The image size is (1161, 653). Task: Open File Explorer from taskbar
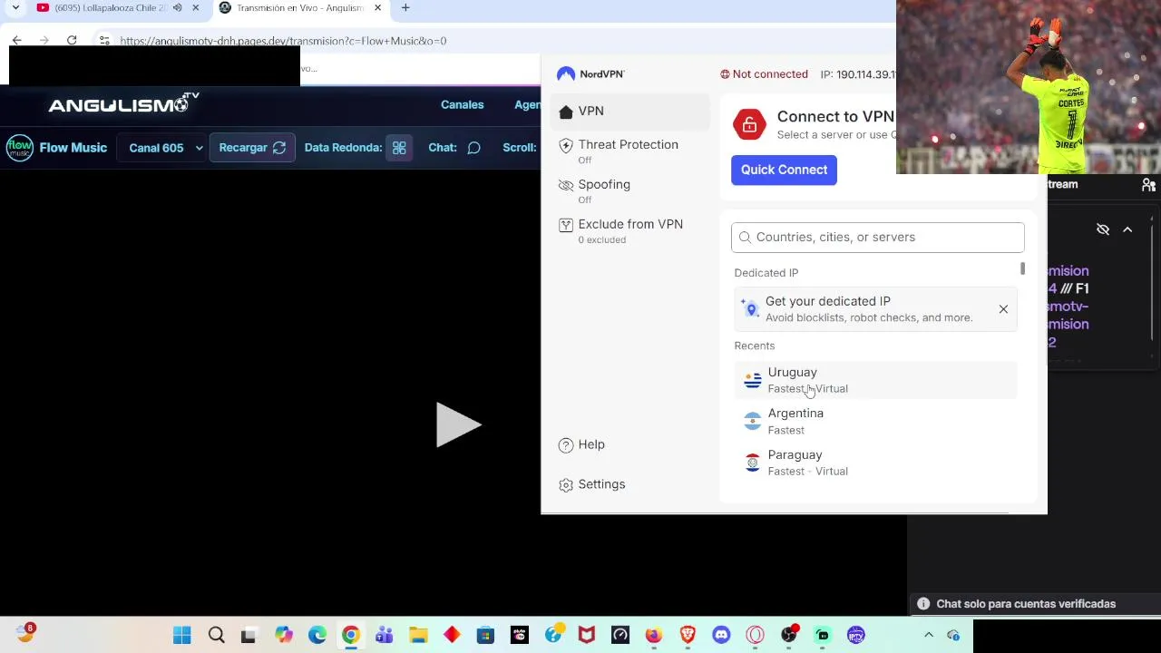(418, 635)
